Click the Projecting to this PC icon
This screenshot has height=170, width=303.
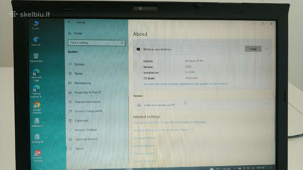point(70,92)
